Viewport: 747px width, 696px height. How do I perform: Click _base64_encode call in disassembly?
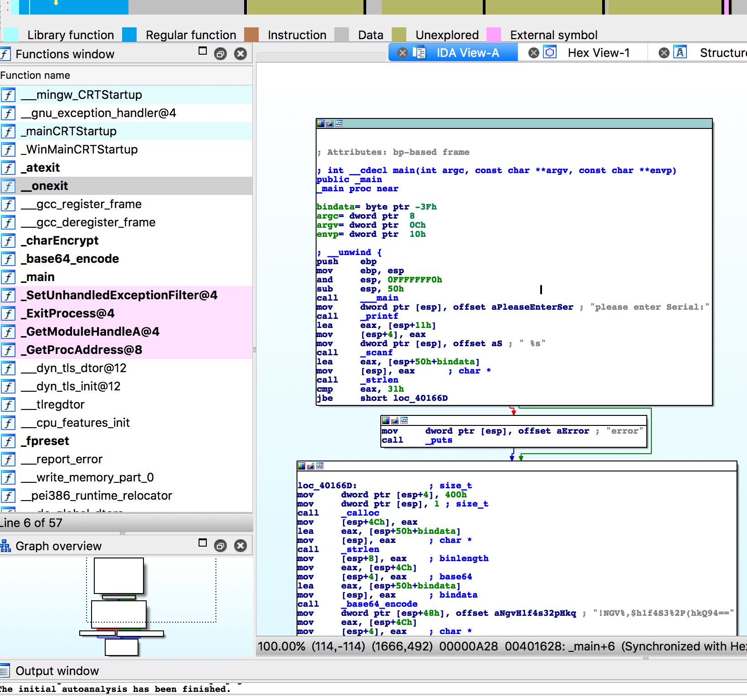click(379, 604)
